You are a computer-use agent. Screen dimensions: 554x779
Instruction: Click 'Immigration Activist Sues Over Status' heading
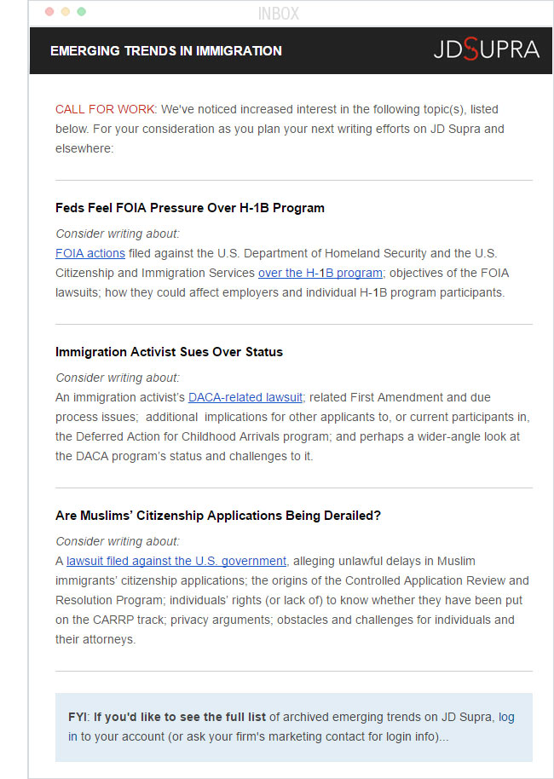point(169,352)
